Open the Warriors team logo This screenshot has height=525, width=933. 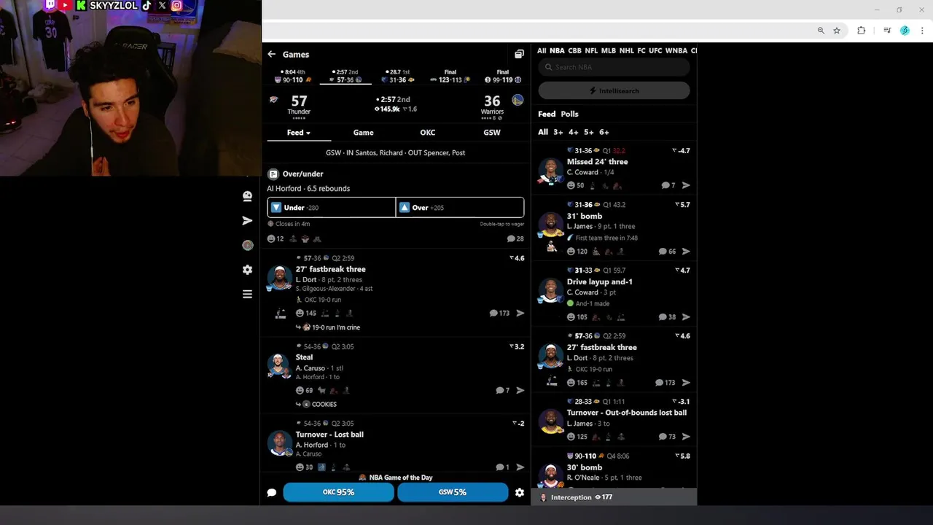click(x=518, y=100)
